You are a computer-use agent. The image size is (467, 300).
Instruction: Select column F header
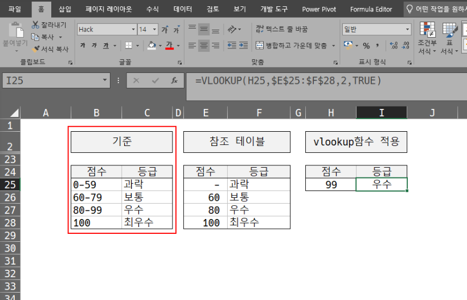click(x=259, y=113)
